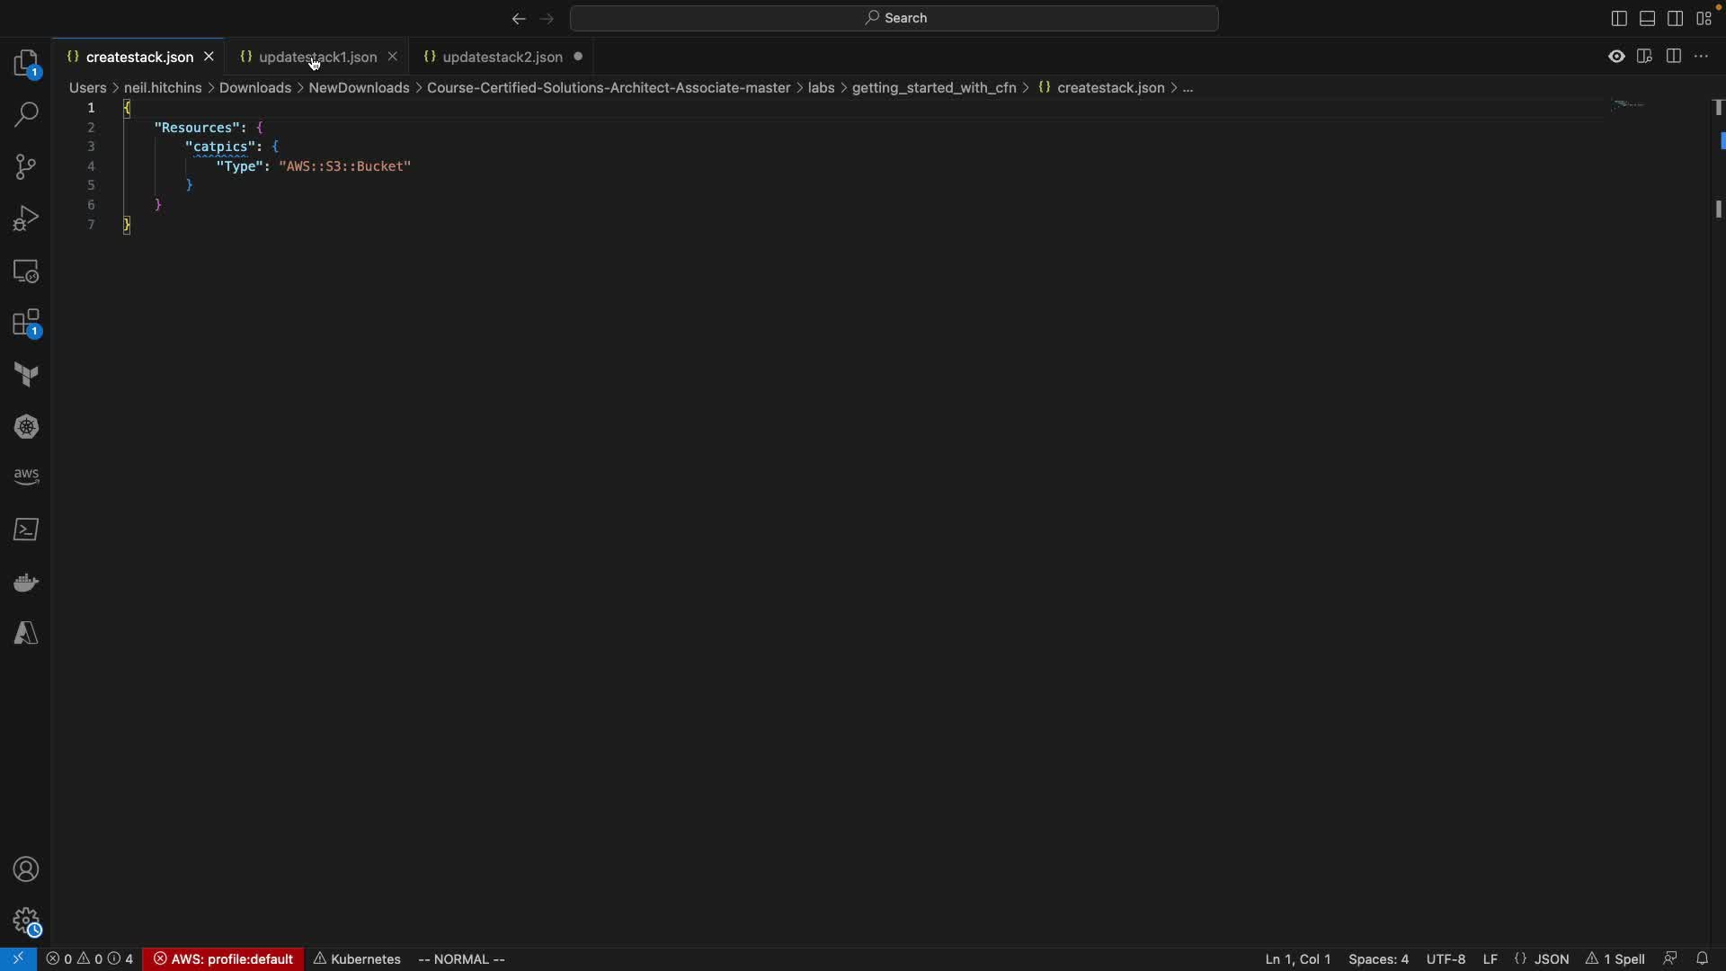Image resolution: width=1726 pixels, height=971 pixels.
Task: Open the Docker view
Action: [26, 583]
